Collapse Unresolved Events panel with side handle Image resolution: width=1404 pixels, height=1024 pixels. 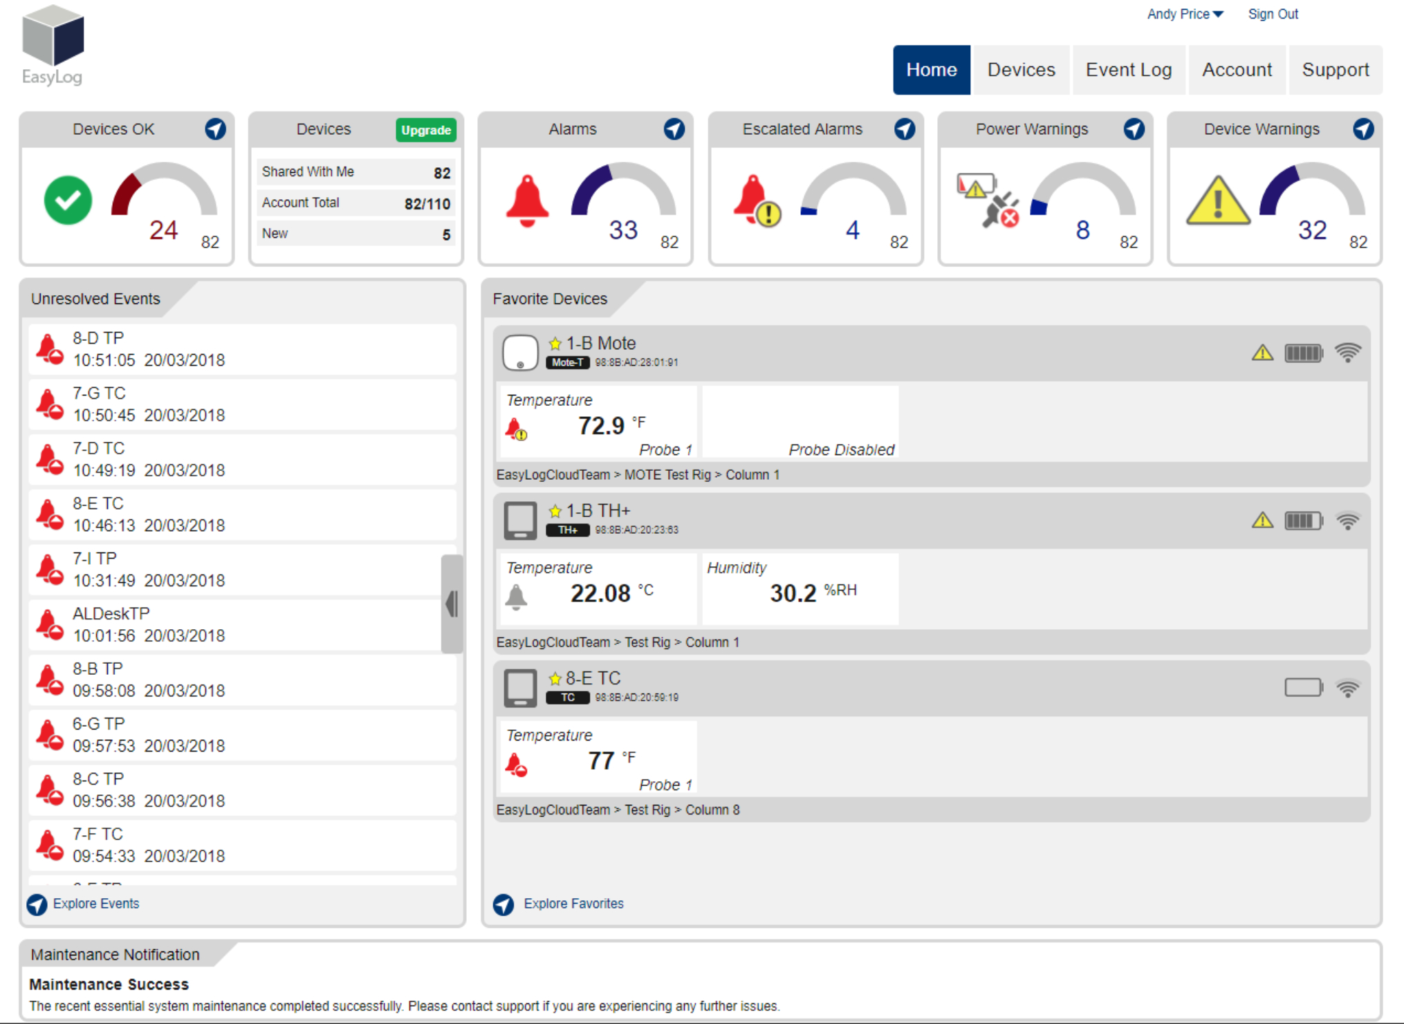[452, 604]
